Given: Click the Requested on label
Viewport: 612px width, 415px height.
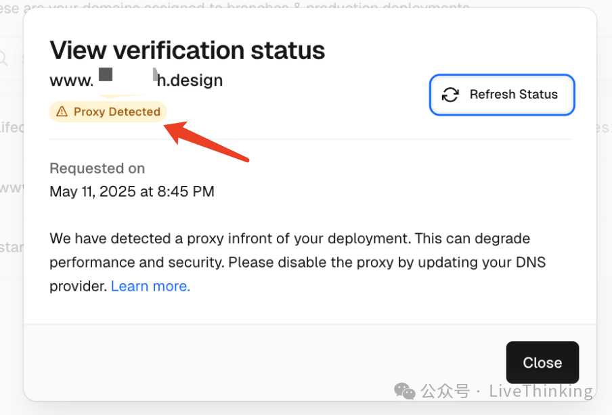Looking at the screenshot, I should click(x=97, y=168).
